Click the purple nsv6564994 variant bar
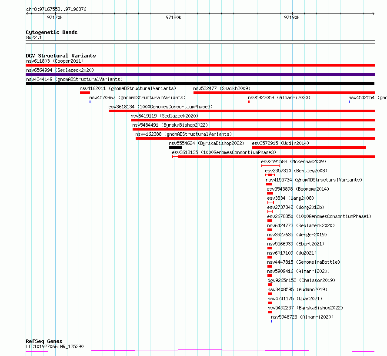Viewport: 387px width, 356px height. click(200, 74)
